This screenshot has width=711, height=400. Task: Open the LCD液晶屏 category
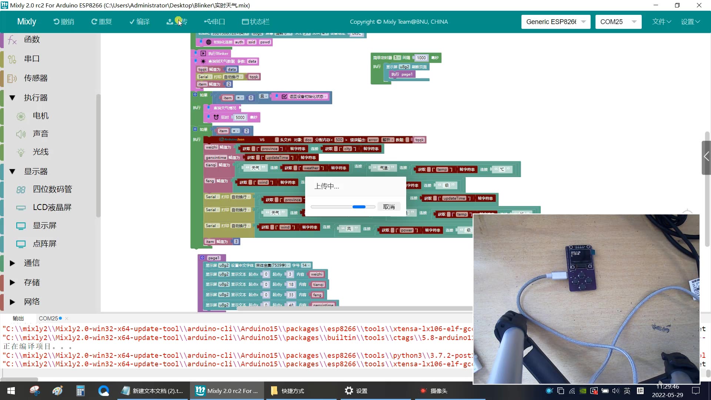52,207
